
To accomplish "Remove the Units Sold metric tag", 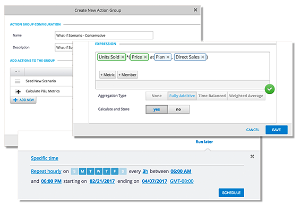I will click(123, 57).
